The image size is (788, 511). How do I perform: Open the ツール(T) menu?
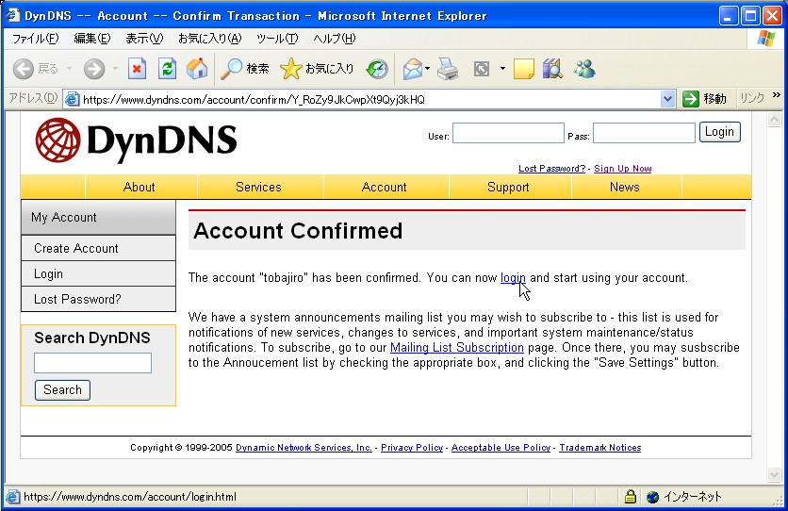click(277, 39)
